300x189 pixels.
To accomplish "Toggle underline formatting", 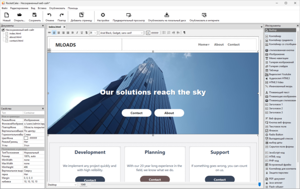I will tap(82, 33).
